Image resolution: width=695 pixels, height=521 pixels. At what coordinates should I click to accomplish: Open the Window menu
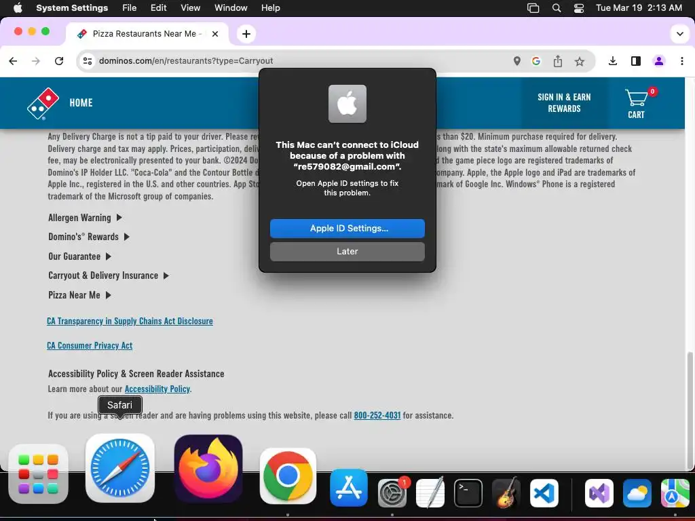tap(231, 7)
